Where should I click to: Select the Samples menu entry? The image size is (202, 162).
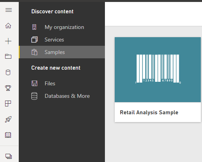(x=62, y=52)
